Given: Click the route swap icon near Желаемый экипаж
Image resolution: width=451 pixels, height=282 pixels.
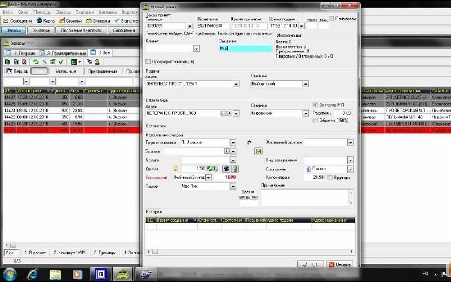Looking at the screenshot, I should tap(249, 142).
